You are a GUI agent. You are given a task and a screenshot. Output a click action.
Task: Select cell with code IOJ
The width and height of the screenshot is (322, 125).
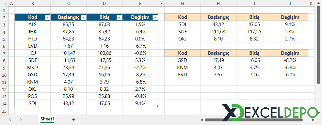pyautogui.click(x=32, y=54)
